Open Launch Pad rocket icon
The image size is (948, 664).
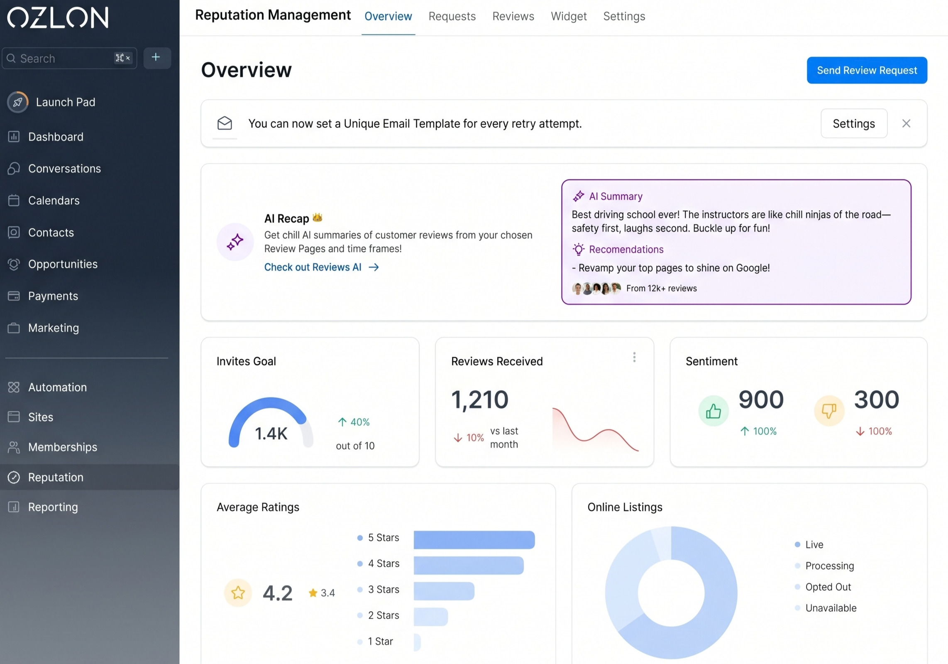coord(17,102)
